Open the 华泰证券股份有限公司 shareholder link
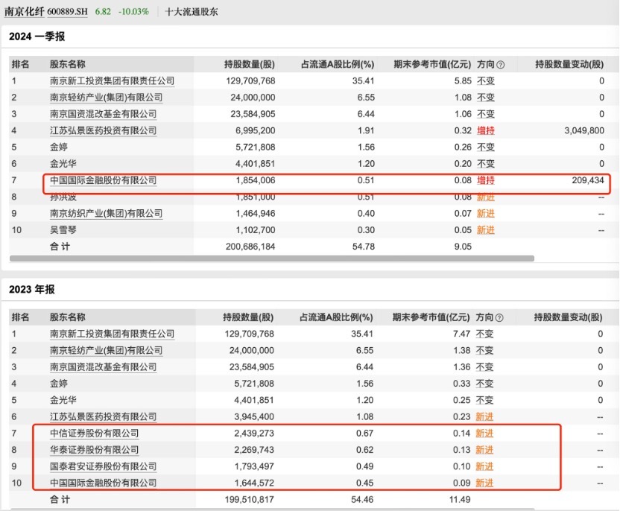Image resolution: width=620 pixels, height=511 pixels. pyautogui.click(x=94, y=450)
